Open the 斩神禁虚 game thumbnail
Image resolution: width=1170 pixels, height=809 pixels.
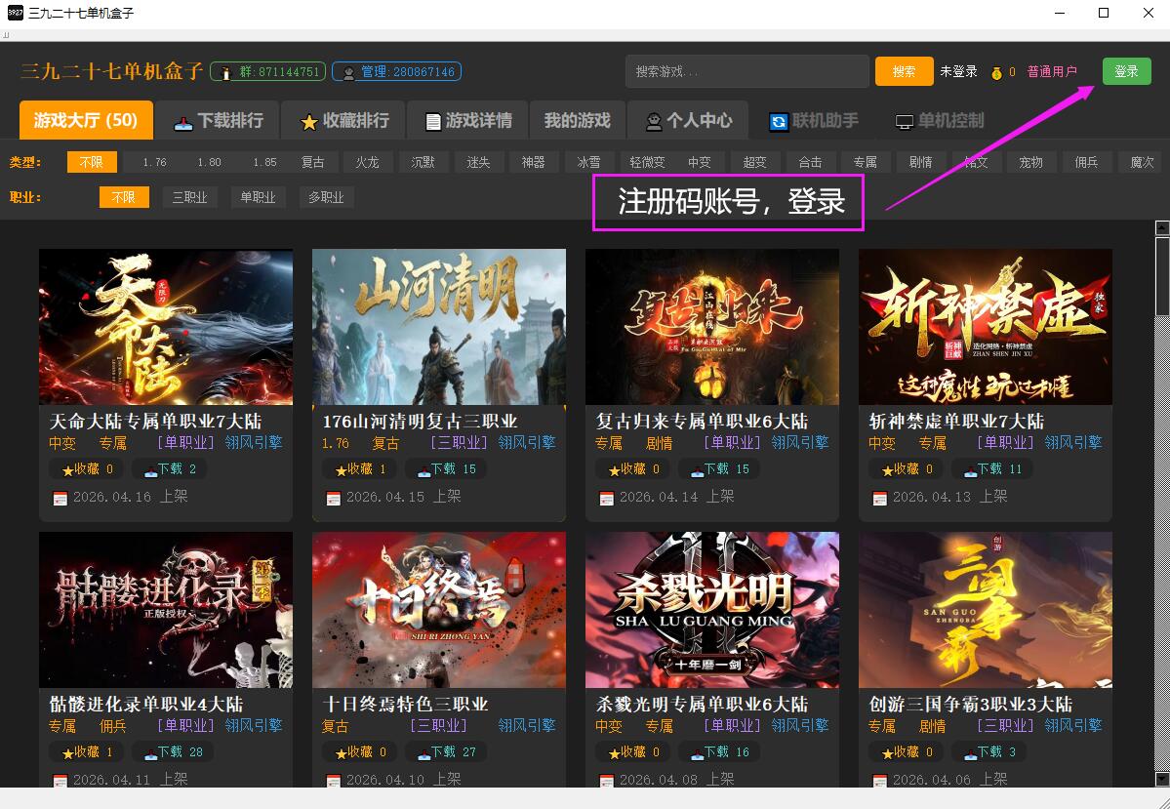(x=985, y=327)
